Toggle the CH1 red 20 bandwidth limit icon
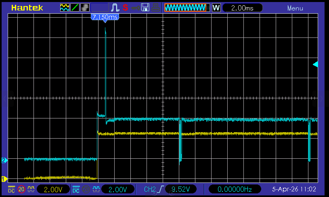The width and height of the screenshot is (329, 197). click(x=21, y=189)
